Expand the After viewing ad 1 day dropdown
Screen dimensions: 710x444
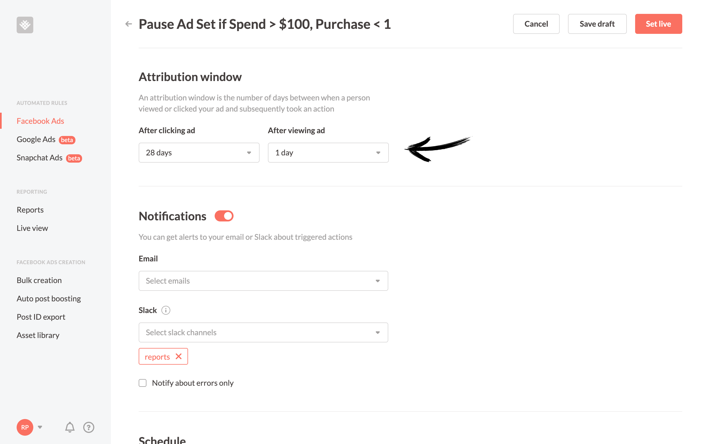[x=328, y=152]
